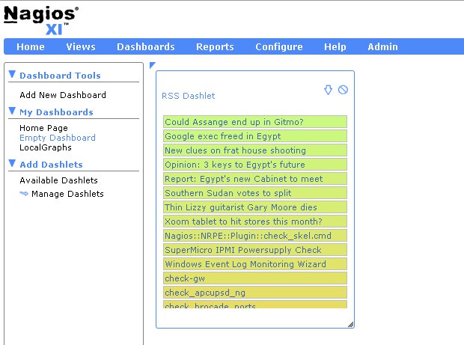The height and width of the screenshot is (345, 464).
Task: Grab the dashlet resize handle corner
Action: [x=351, y=324]
